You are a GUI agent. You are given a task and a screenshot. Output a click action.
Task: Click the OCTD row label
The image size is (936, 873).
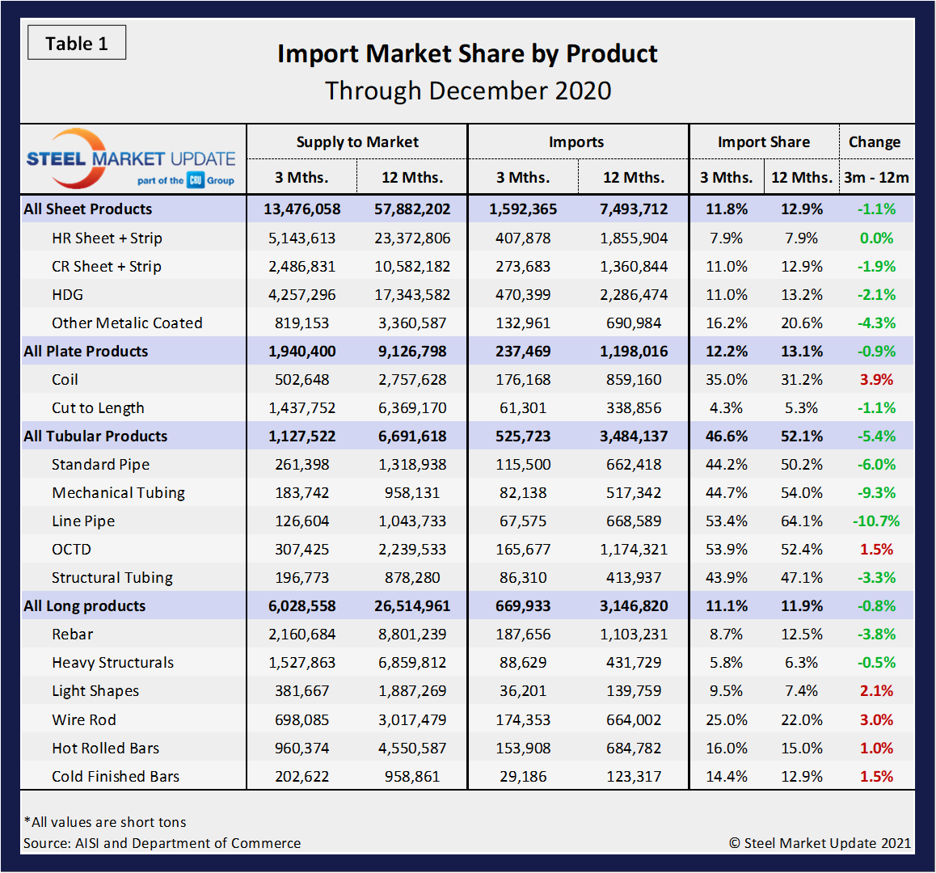point(71,550)
